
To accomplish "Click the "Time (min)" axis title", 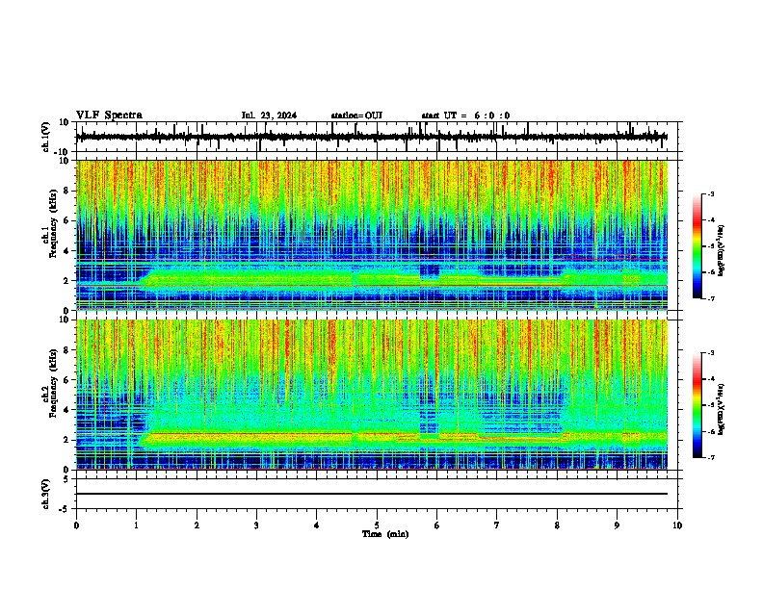I will click(385, 534).
